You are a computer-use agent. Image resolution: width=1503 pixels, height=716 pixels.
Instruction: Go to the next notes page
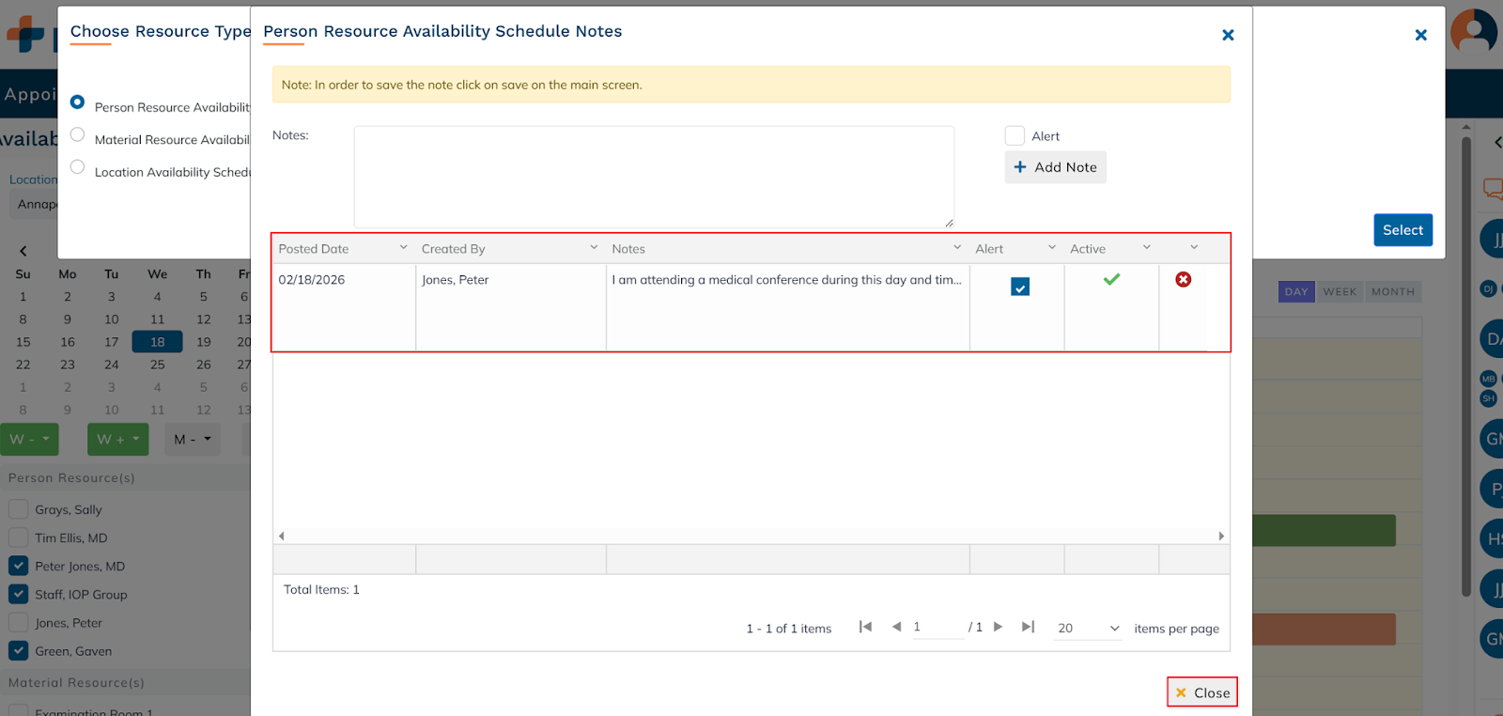tap(998, 627)
